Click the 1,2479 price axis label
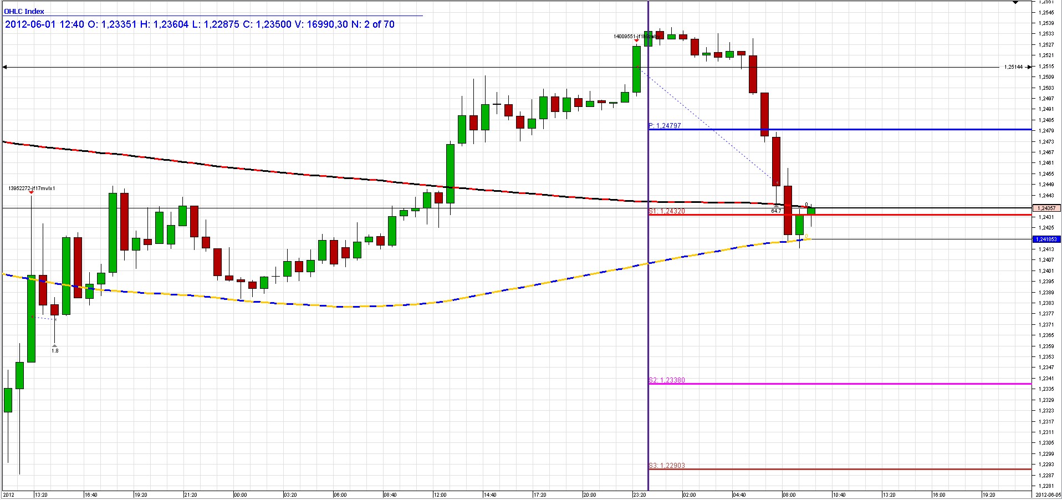This screenshot has height=500, width=1062. [x=1046, y=131]
